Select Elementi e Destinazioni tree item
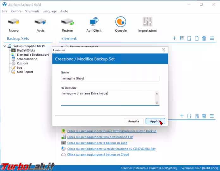 pos(33,55)
